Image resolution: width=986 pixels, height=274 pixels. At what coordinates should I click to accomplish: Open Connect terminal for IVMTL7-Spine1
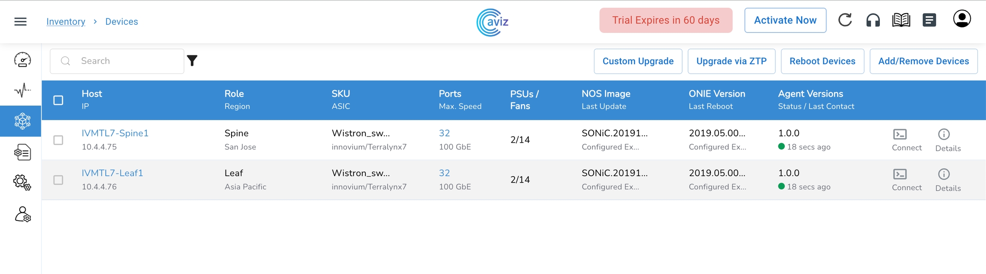pos(906,140)
